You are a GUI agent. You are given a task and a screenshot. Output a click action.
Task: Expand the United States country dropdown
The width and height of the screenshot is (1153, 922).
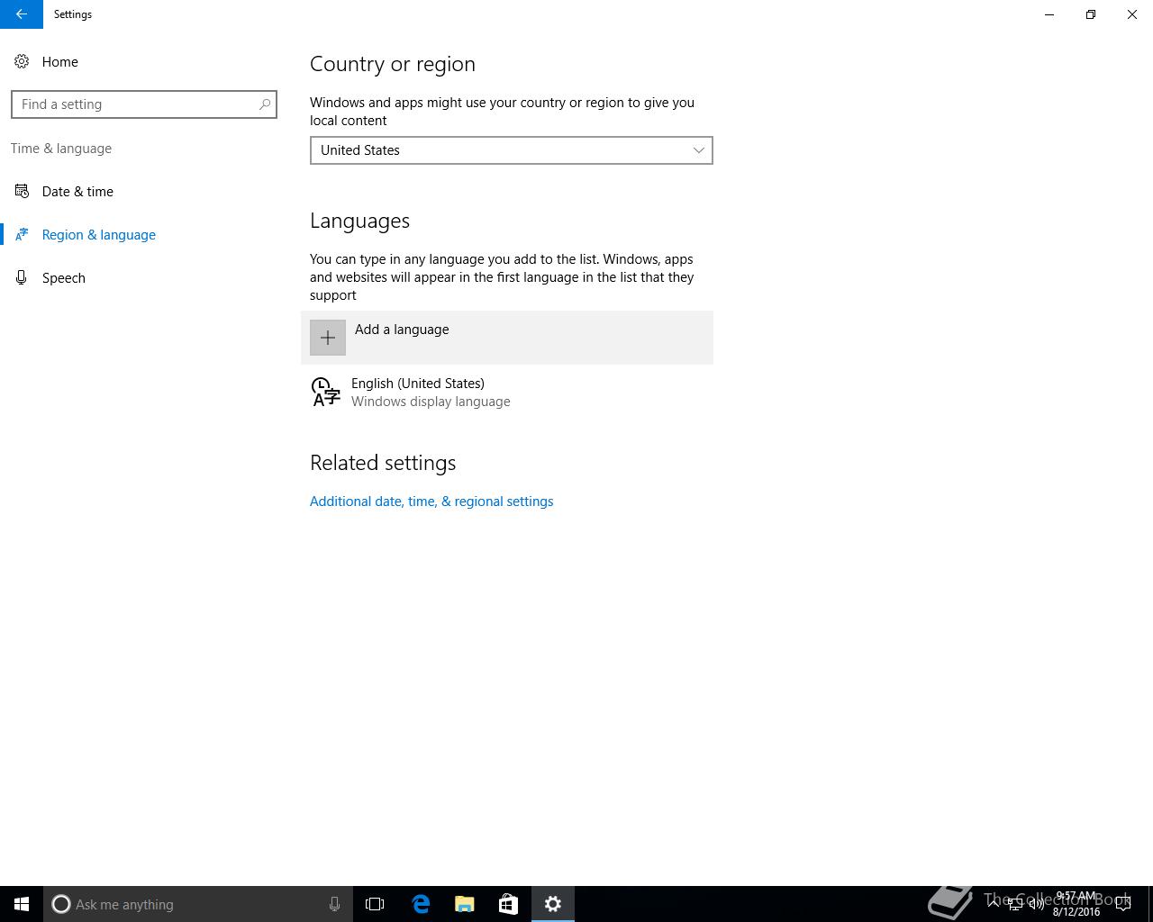coord(512,150)
